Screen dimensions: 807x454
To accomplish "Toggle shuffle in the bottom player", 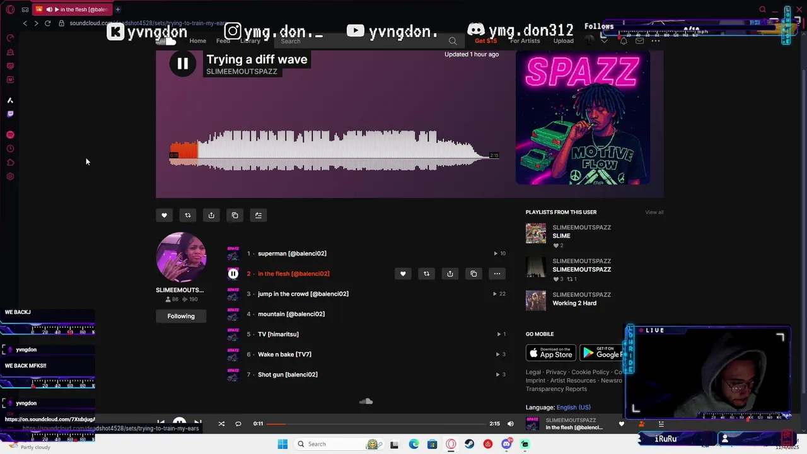I will 221,424.
